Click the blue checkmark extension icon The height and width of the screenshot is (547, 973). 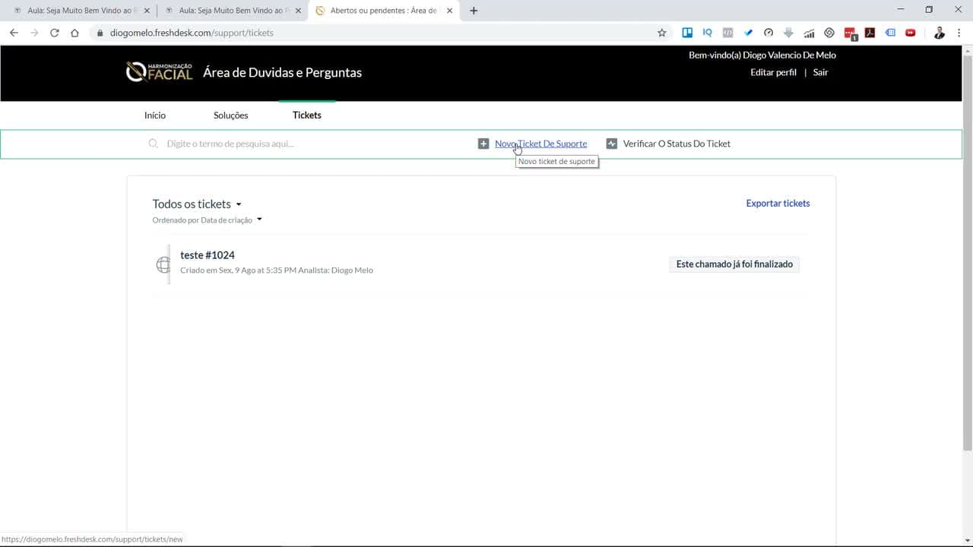tap(748, 33)
